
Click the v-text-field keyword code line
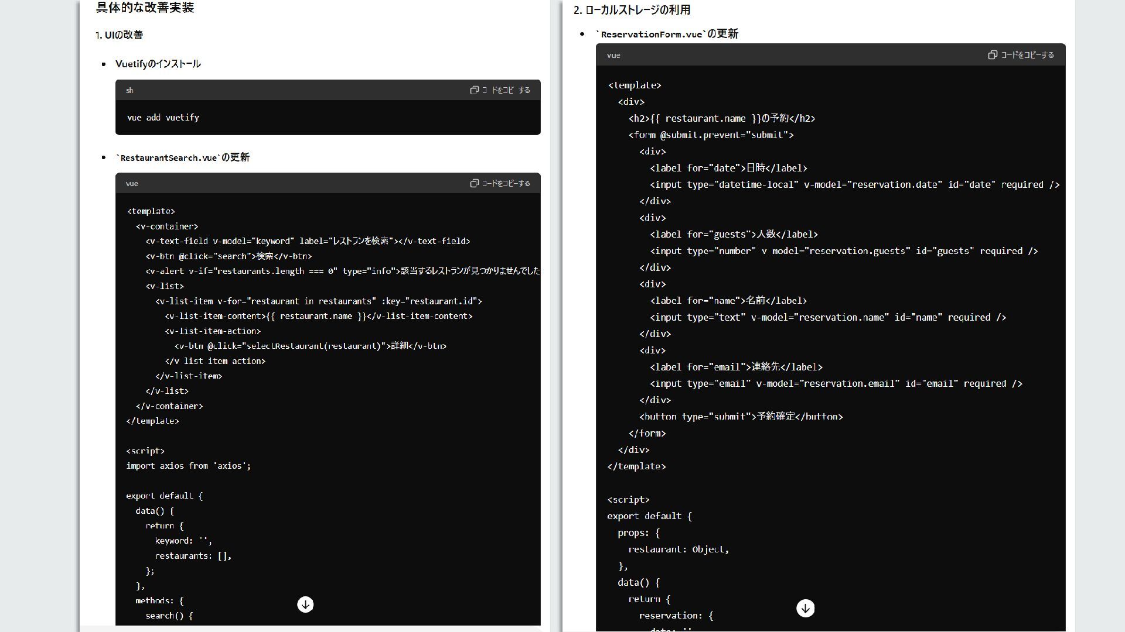(x=308, y=241)
